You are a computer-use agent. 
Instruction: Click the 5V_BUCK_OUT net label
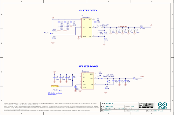pyautogui.click(x=123, y=27)
